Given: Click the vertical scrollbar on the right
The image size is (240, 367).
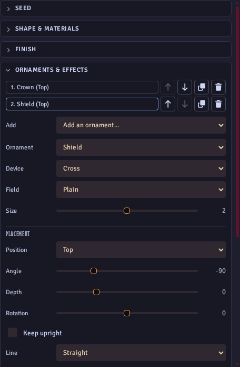Looking at the screenshot, I should tap(237, 121).
